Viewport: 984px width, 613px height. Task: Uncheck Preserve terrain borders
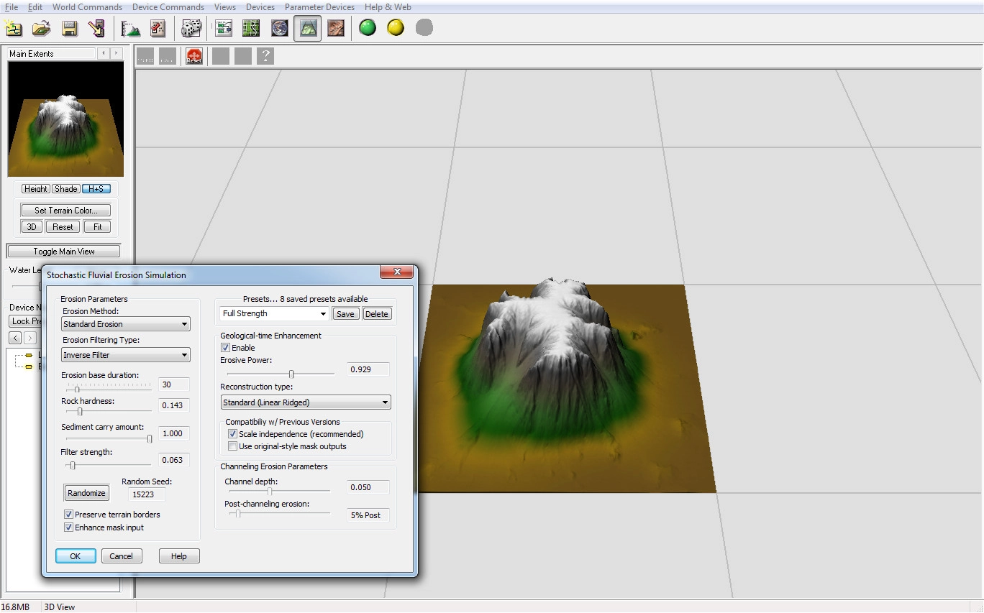click(x=69, y=515)
